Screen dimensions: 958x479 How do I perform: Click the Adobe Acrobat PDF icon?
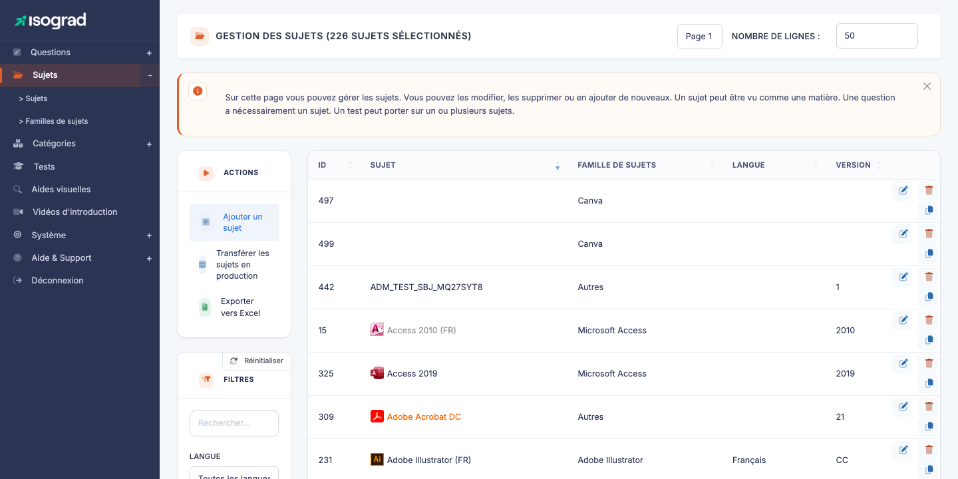[x=377, y=416]
